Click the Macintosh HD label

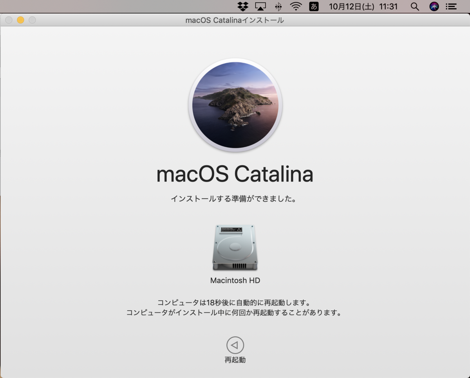tap(235, 281)
